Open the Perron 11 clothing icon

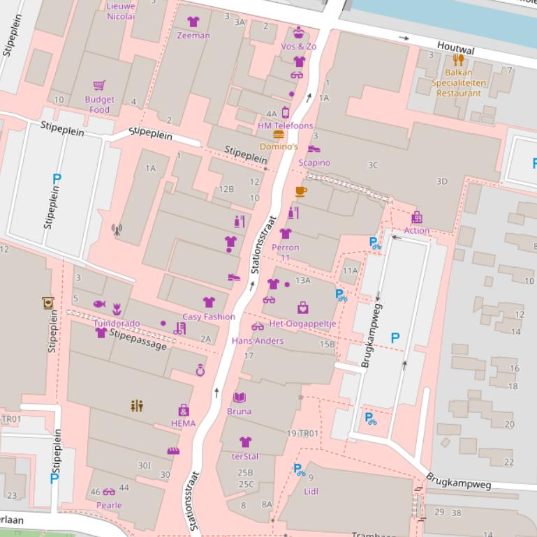click(285, 234)
